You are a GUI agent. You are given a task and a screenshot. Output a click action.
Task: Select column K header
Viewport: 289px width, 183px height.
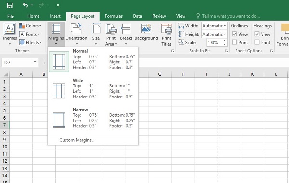tap(252, 74)
